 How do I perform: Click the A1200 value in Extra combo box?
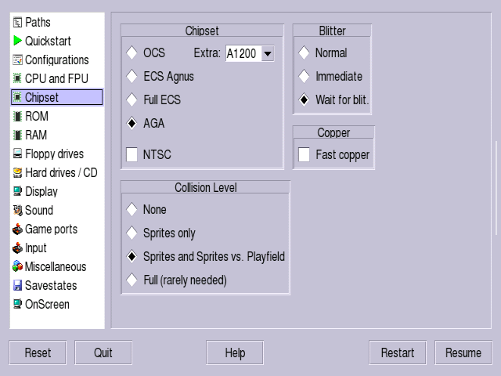point(243,53)
